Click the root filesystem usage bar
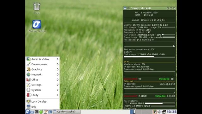This screenshot has width=202, height=114. [x=160, y=104]
